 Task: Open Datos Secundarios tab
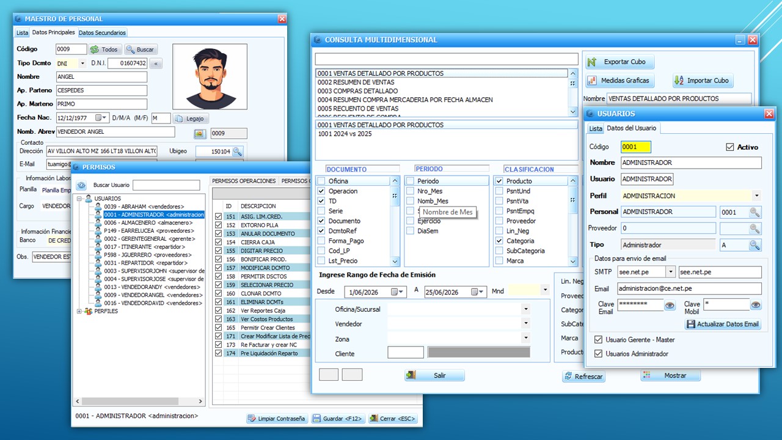102,33
